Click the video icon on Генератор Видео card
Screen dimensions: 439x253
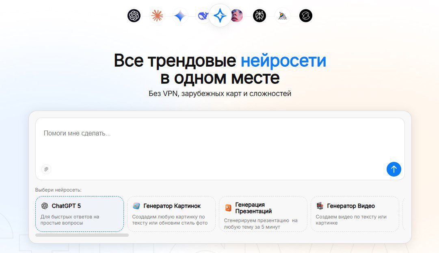[x=320, y=205]
